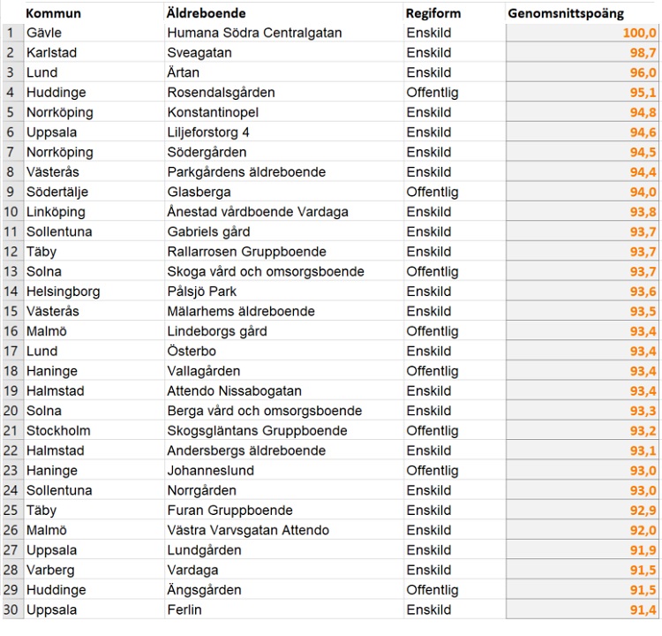Click the Regiform column header
This screenshot has width=662, height=636.
(433, 13)
